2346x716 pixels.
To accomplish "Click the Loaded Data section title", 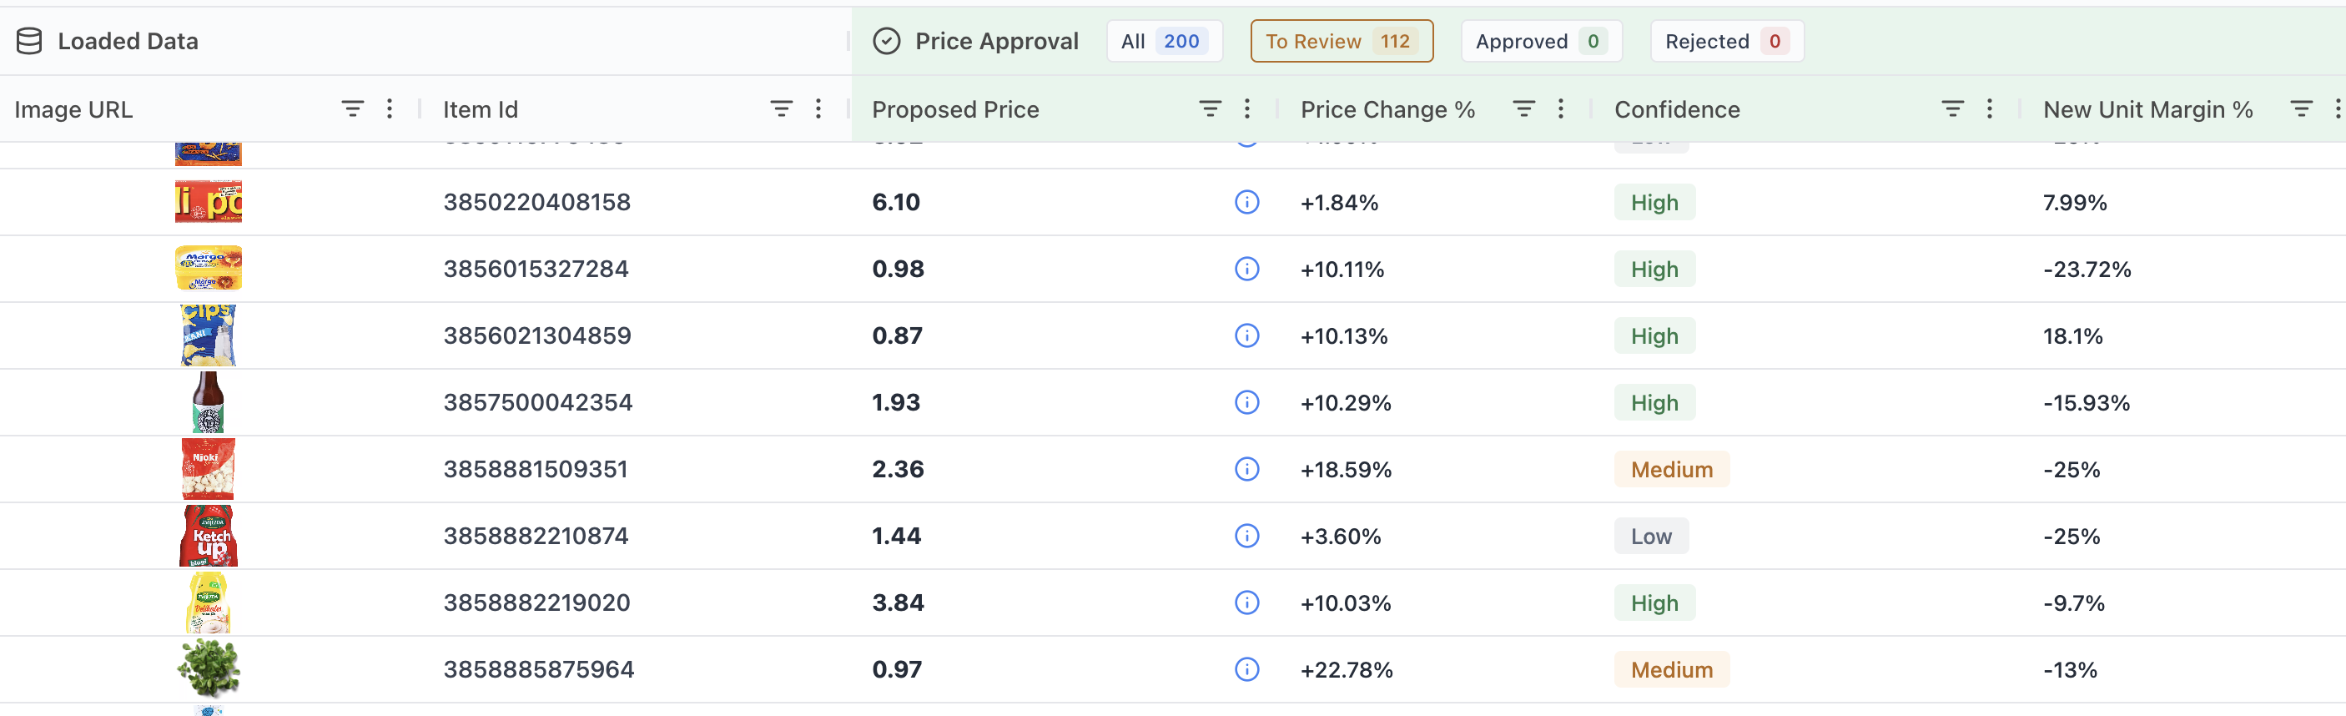I will coord(128,41).
